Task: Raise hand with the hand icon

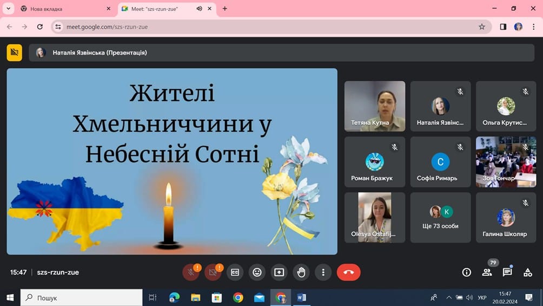Action: coord(301,272)
